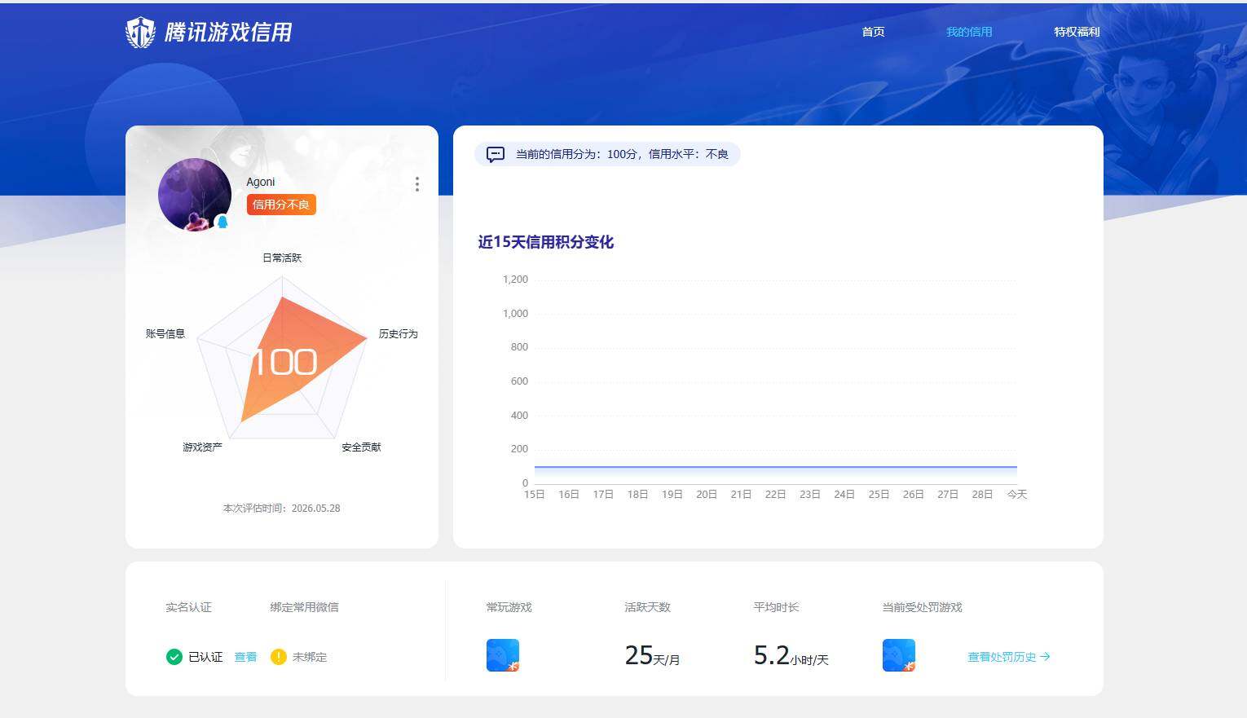Click the 常玩游戏 label
Screen dimensions: 1247x718
pos(509,607)
